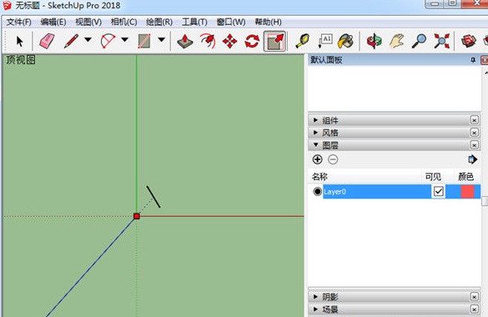488x317 pixels.
Task: Select the Rectangle shape tool
Action: [144, 41]
